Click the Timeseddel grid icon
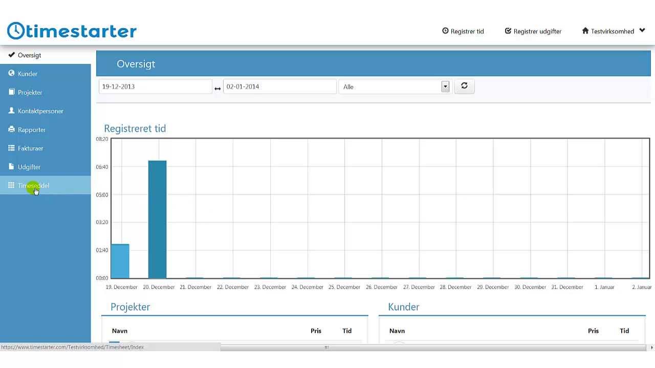The height and width of the screenshot is (368, 655). coord(11,185)
